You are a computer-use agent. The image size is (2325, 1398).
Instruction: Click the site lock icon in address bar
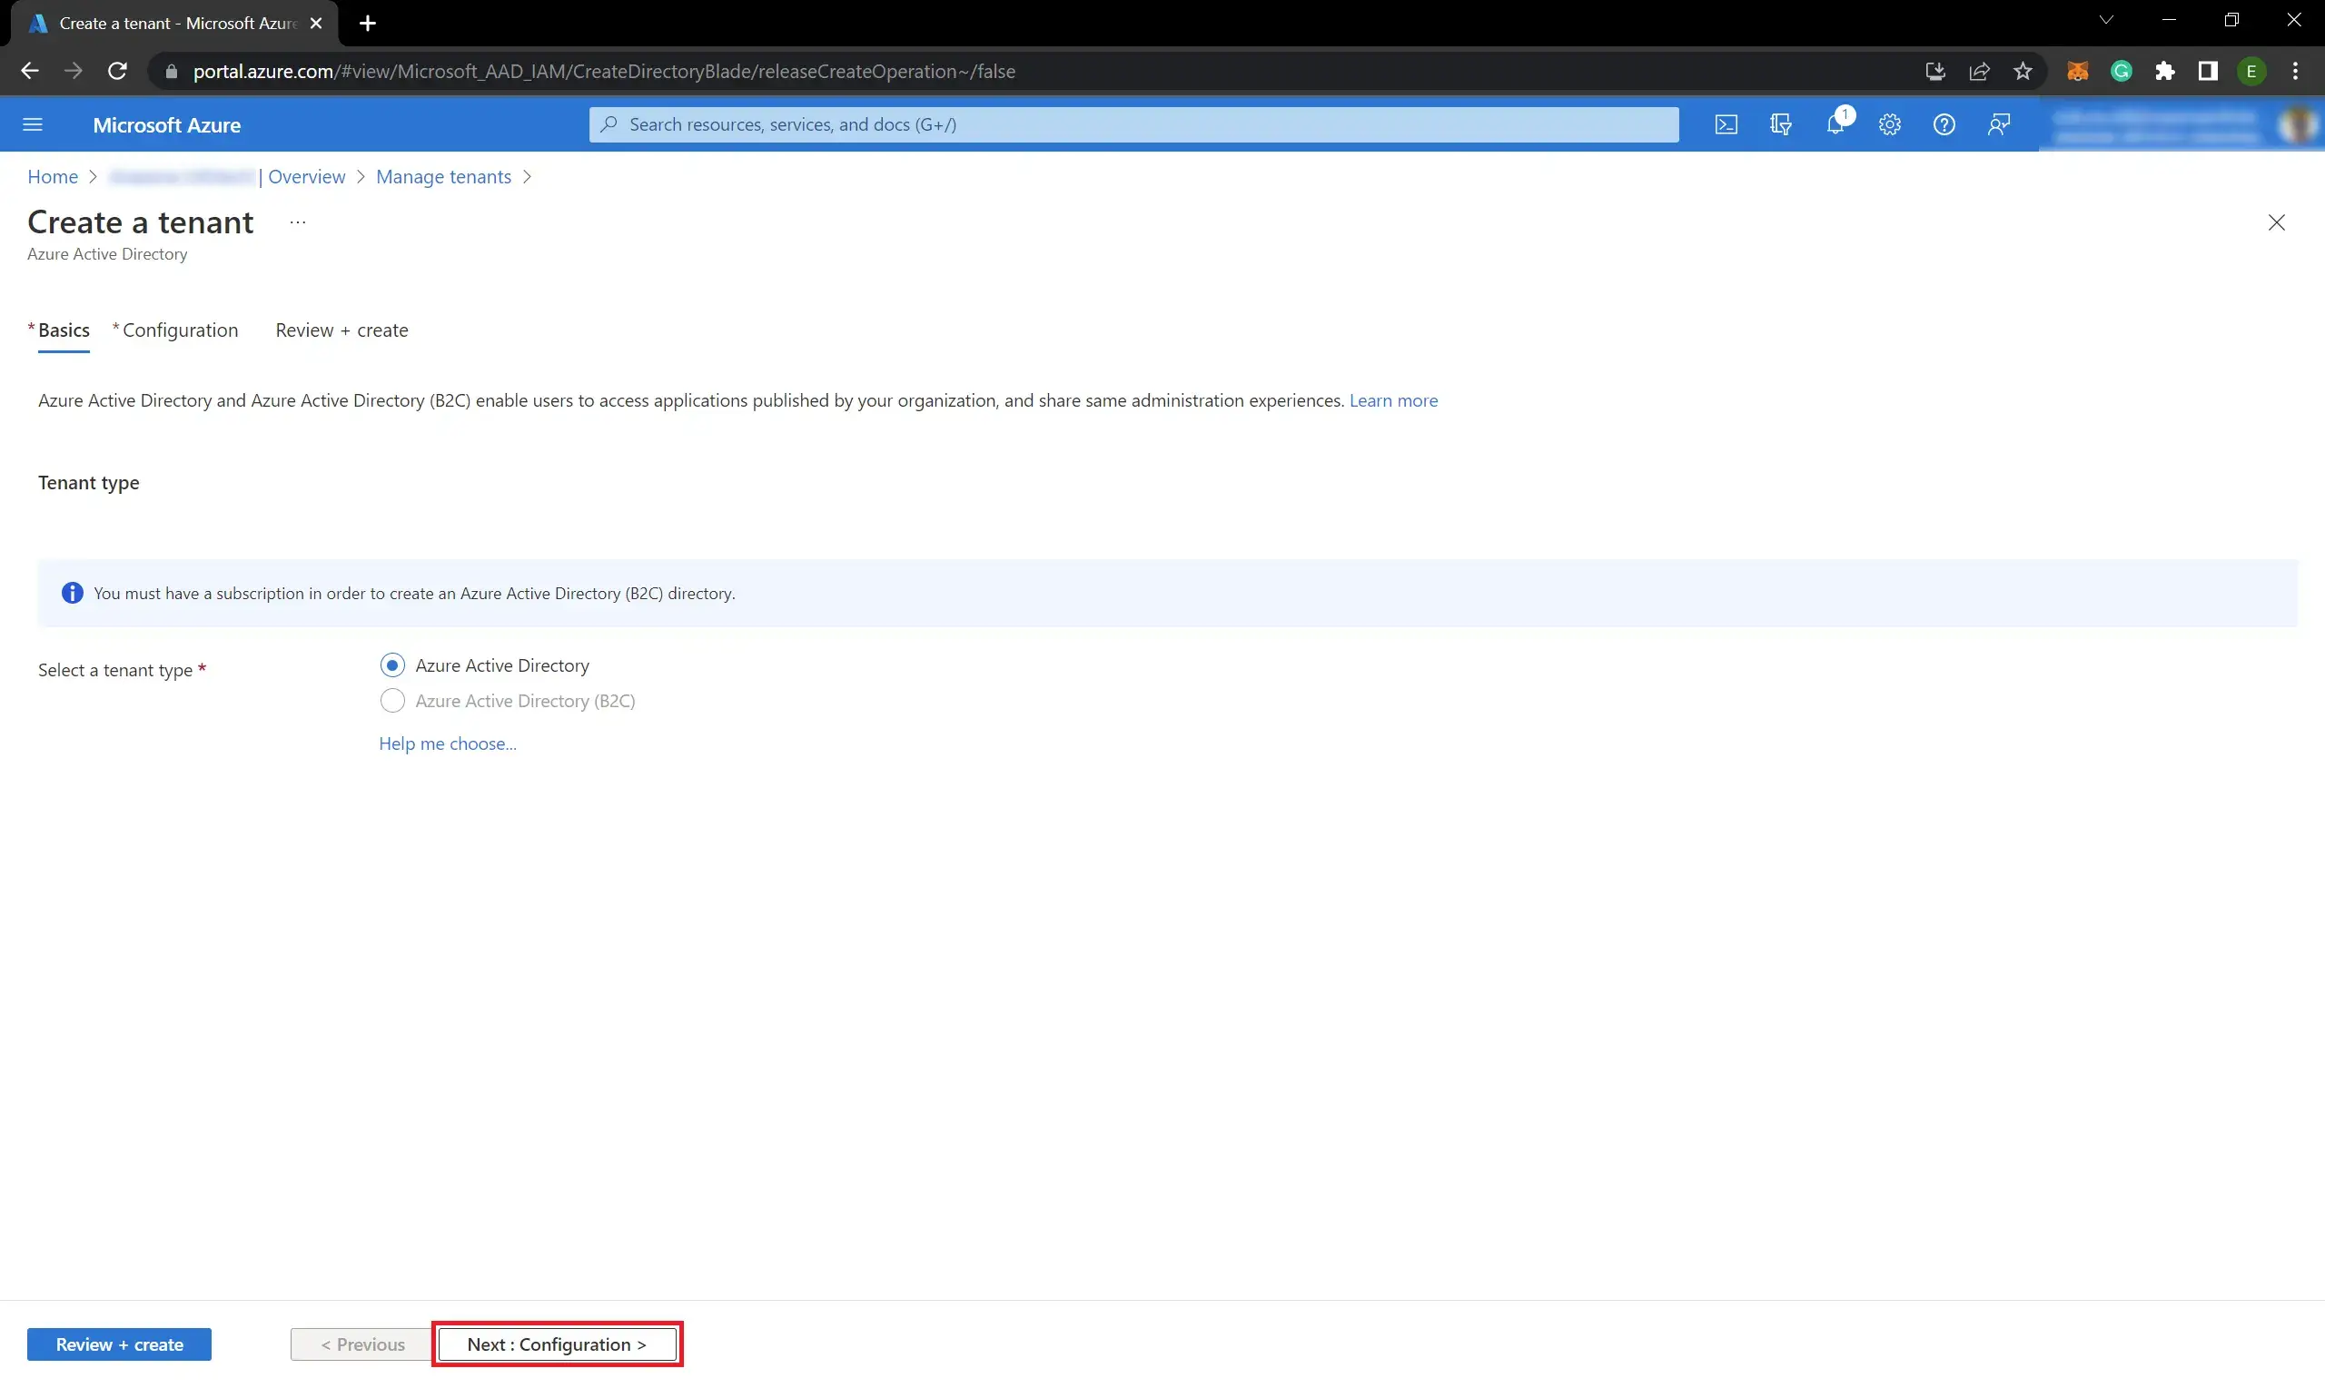pos(172,72)
